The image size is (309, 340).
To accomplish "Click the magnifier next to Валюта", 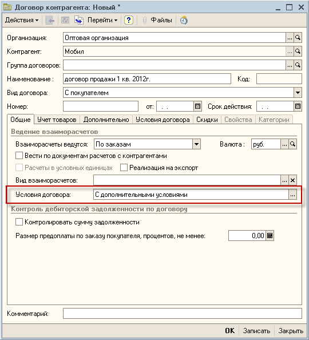I will (x=293, y=144).
